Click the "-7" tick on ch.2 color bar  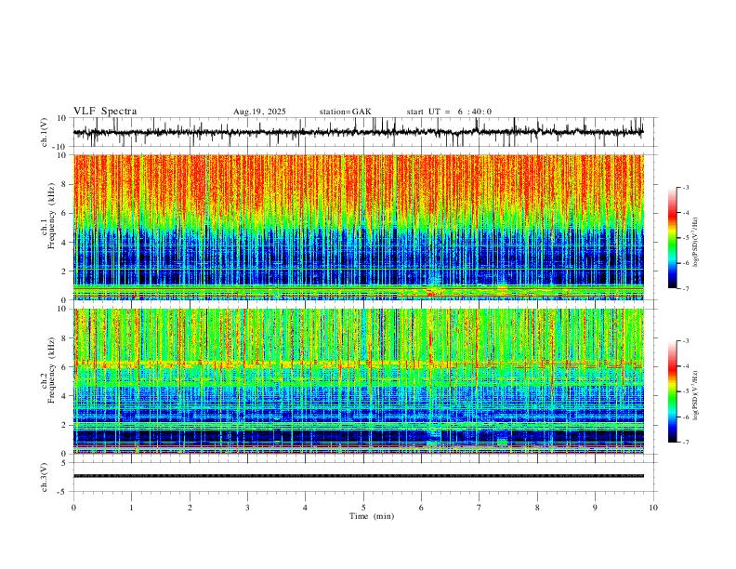click(x=685, y=442)
